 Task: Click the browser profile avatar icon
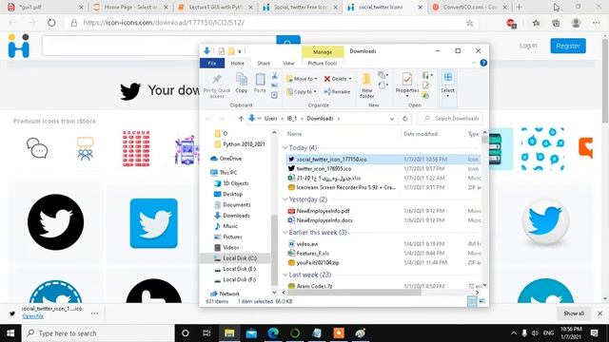(576, 23)
